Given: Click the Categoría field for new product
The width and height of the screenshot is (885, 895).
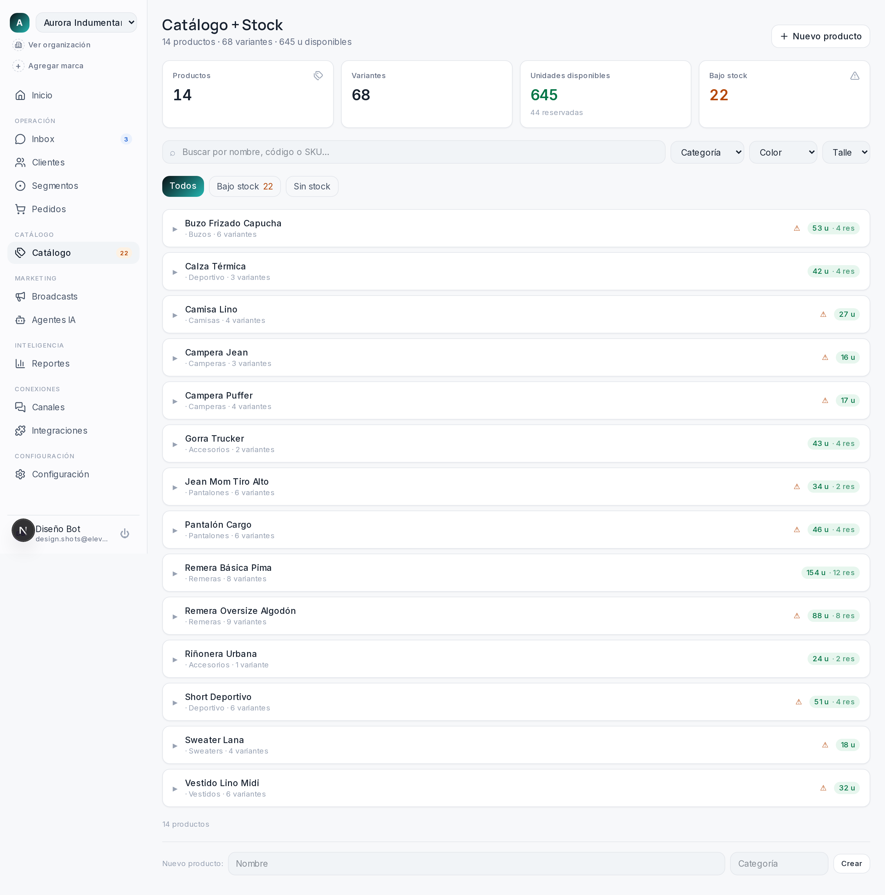Looking at the screenshot, I should [x=779, y=864].
